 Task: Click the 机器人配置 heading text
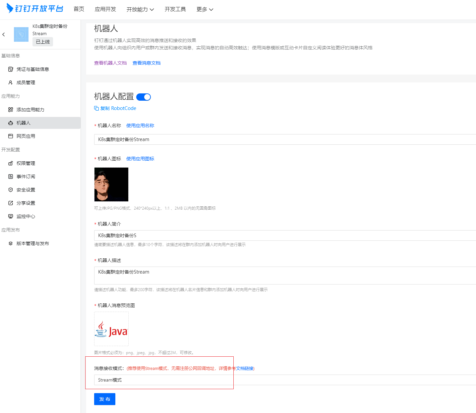(114, 96)
